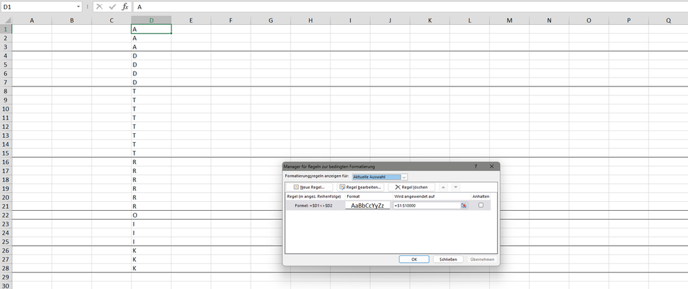Screen dimensions: 688x289
Task: Select row 29 header
Action: 6,277
